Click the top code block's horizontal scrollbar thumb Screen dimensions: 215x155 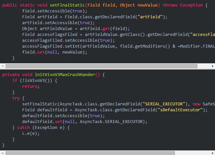coord(101,66)
